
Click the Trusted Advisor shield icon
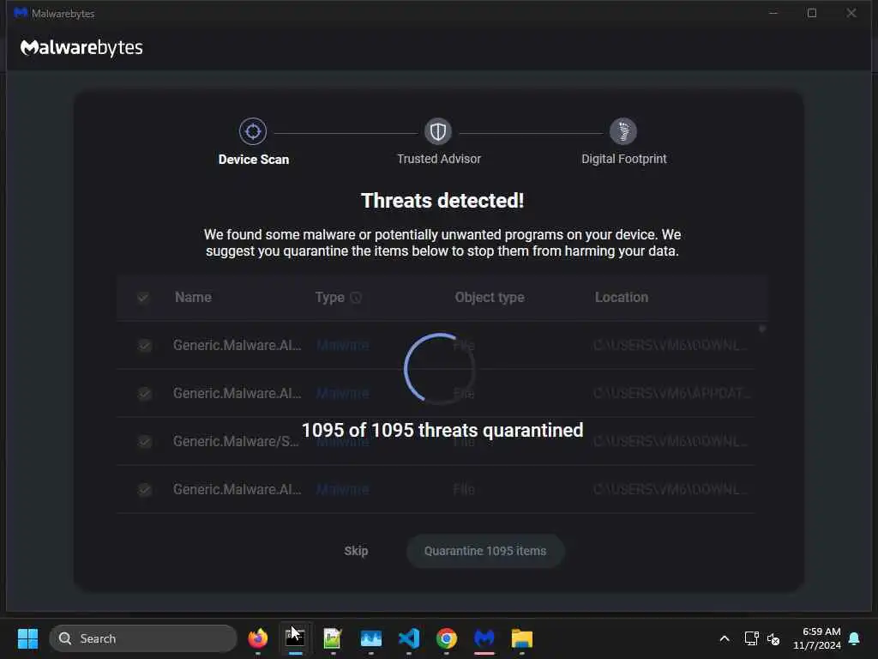pyautogui.click(x=438, y=131)
